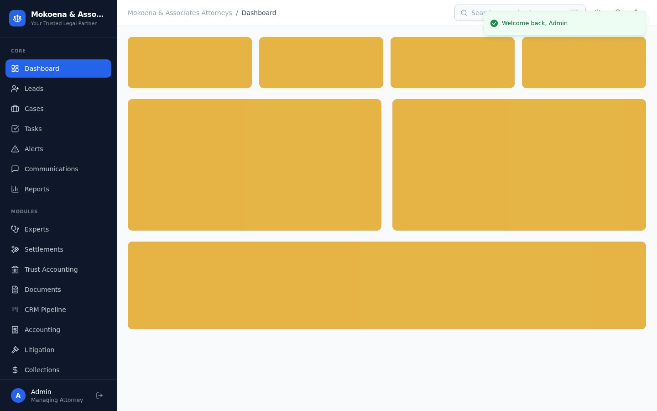
Task: Click the Admin name in sidebar footer
Action: 41,392
